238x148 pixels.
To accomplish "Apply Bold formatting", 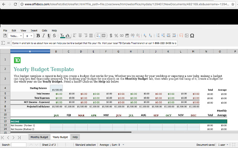I will click(x=38, y=36).
